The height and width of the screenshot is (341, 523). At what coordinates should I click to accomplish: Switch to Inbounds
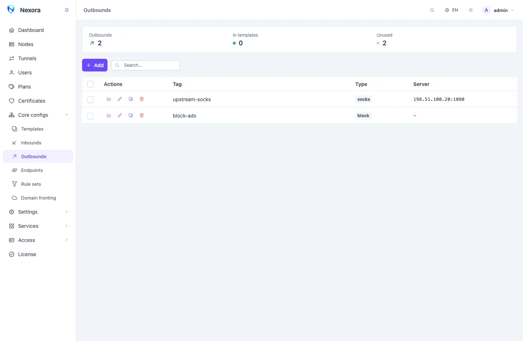click(x=38, y=143)
